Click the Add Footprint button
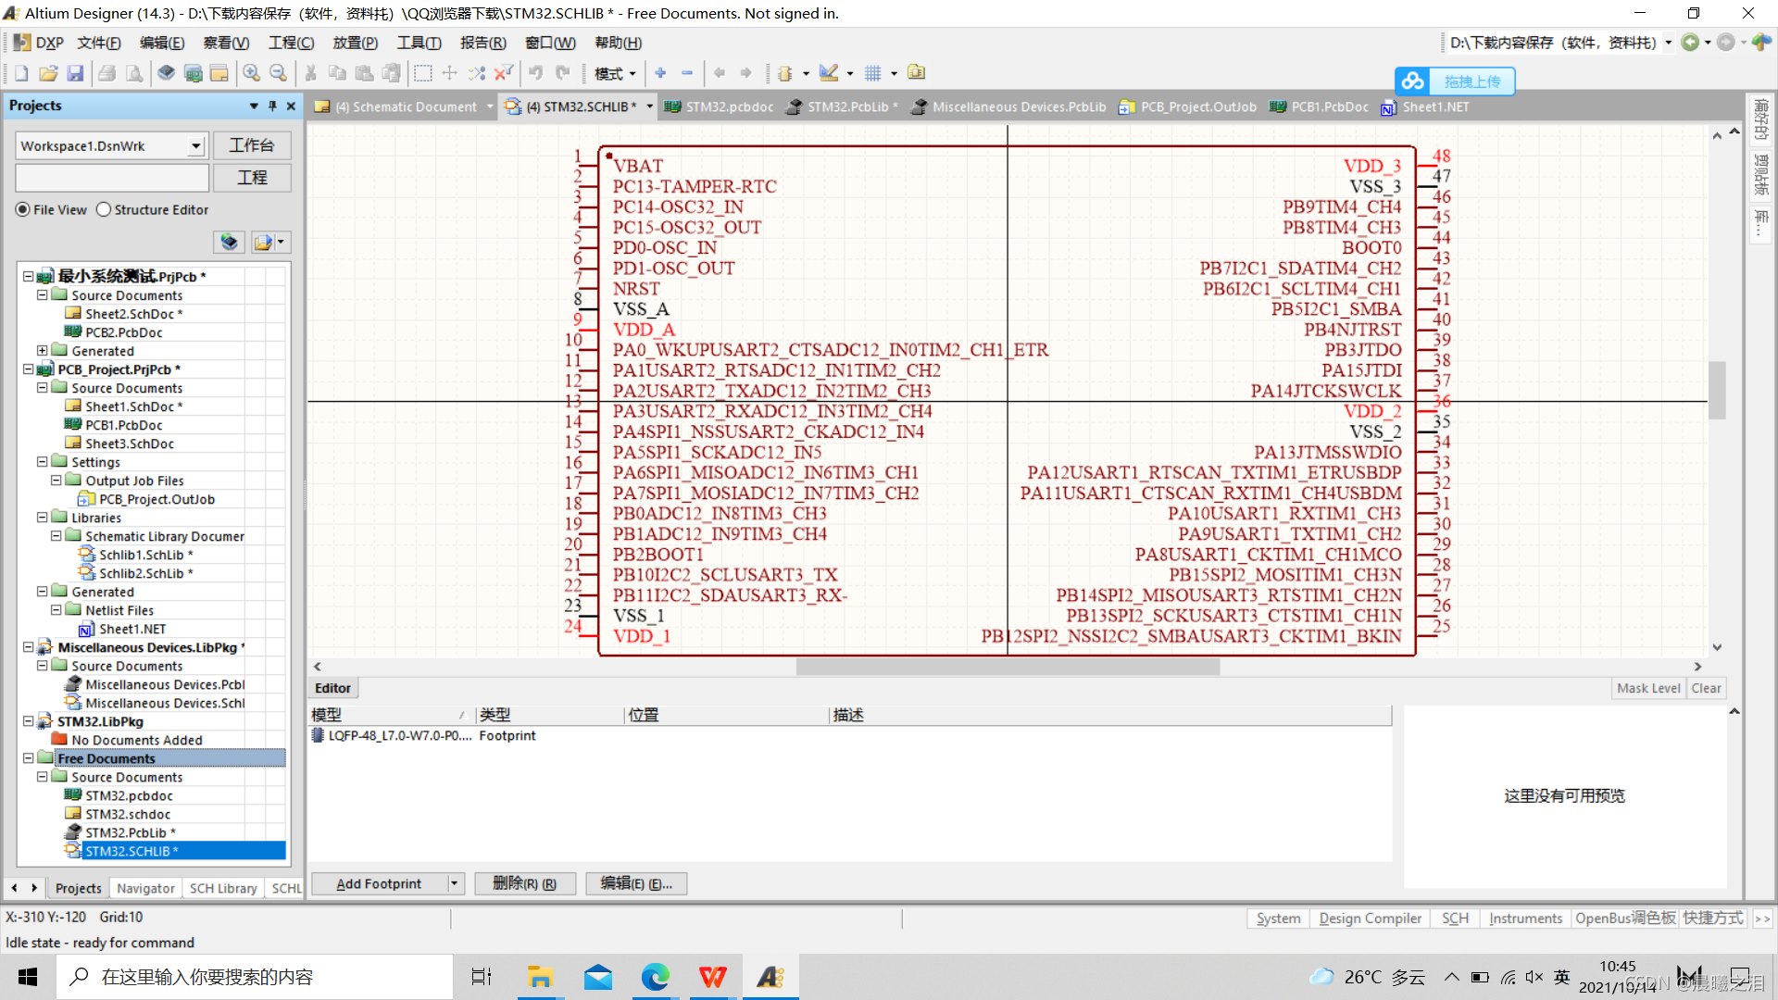1778x1000 pixels. (379, 883)
